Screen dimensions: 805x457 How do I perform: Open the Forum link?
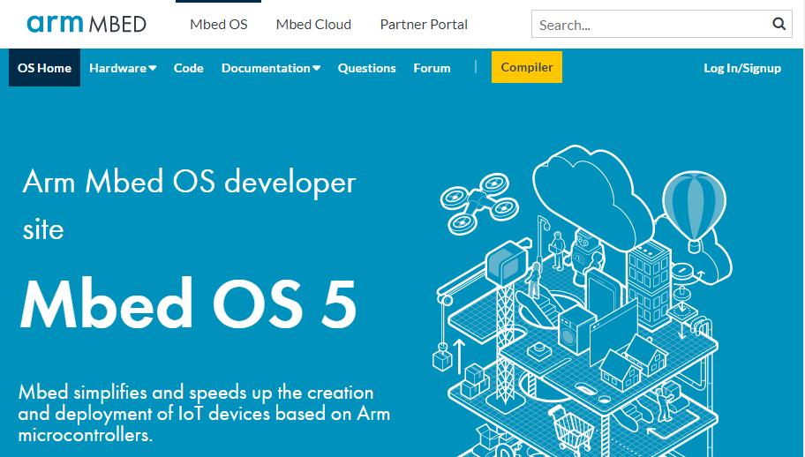pos(432,68)
